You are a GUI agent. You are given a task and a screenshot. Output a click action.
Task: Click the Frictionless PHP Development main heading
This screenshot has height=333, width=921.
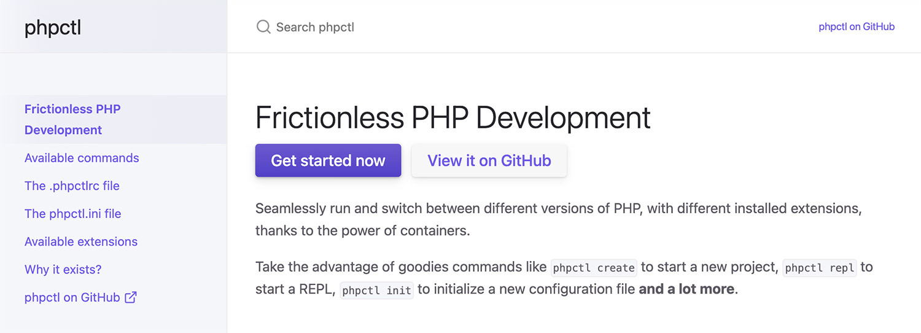tap(453, 117)
